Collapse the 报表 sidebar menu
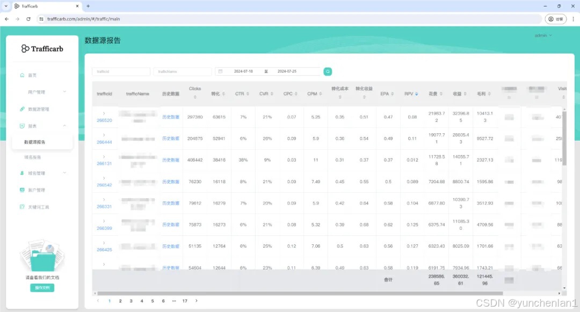The width and height of the screenshot is (580, 312). tap(65, 126)
